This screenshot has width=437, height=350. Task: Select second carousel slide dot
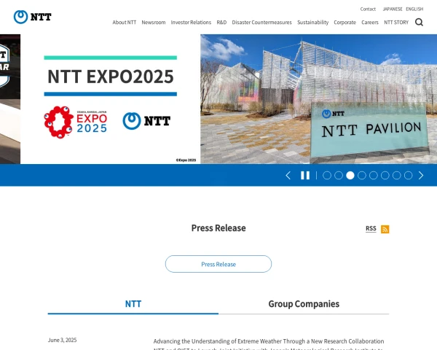pos(339,175)
